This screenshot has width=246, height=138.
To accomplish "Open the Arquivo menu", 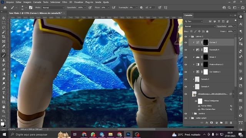I will click(x=10, y=2).
